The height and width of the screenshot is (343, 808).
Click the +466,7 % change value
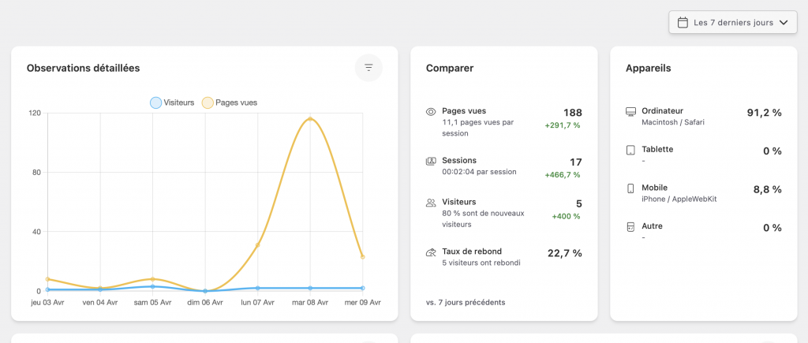[563, 175]
